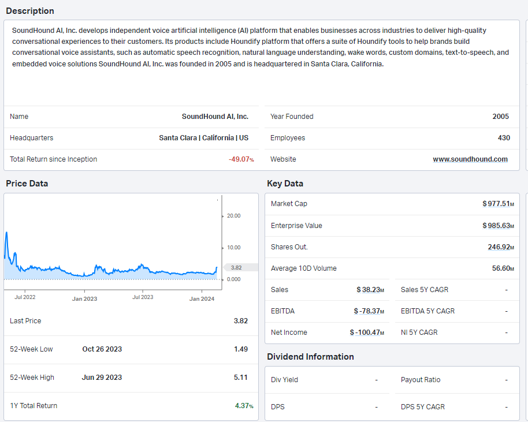The width and height of the screenshot is (528, 422).
Task: Click the Enterprise Value figure $985.63M
Action: 498,226
